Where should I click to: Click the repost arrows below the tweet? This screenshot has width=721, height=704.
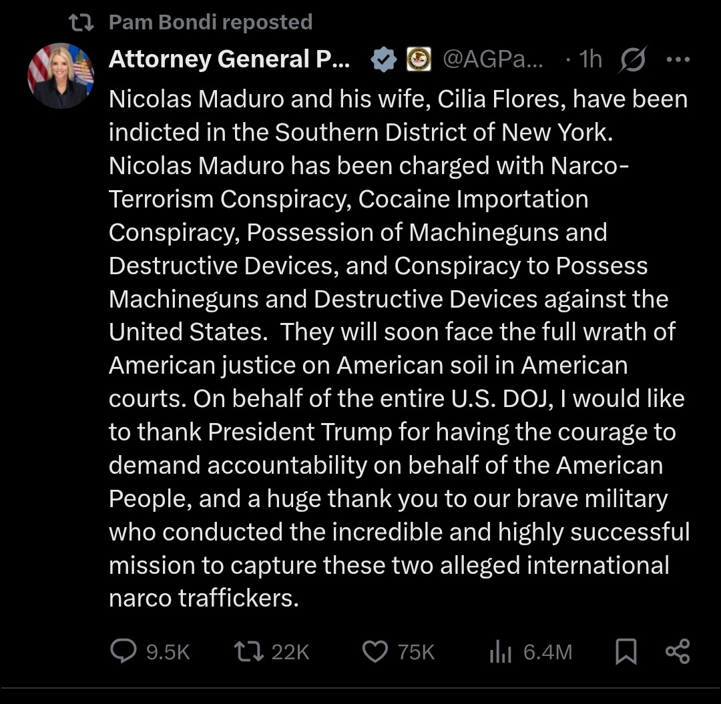tap(250, 651)
